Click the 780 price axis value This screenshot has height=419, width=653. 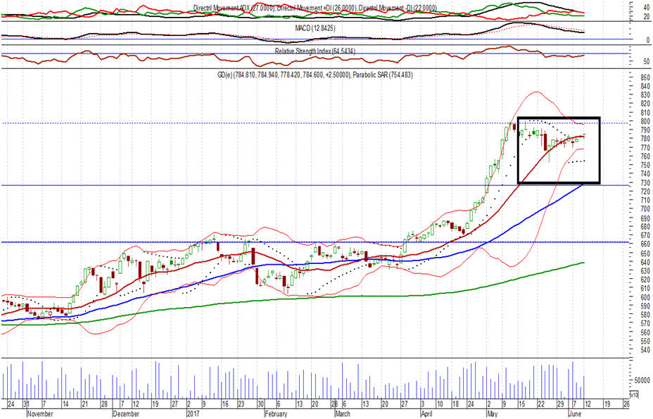click(645, 139)
